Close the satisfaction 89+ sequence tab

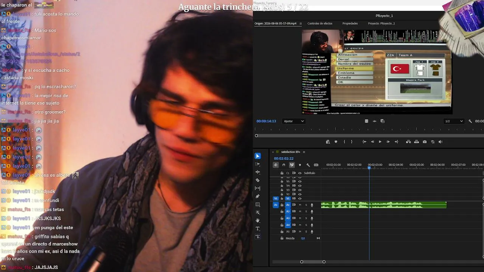[x=273, y=152]
